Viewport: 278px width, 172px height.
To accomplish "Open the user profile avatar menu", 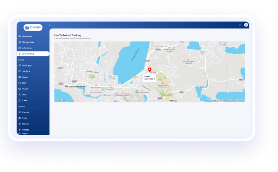I will pos(246,25).
